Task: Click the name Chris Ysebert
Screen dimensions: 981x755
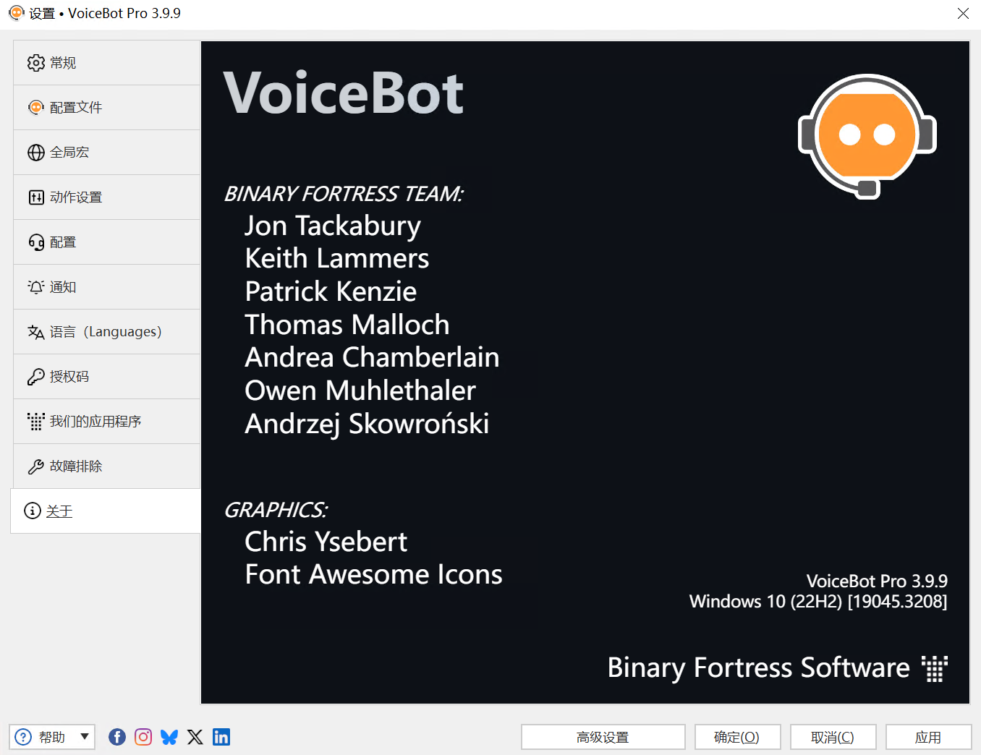Action: 326,542
